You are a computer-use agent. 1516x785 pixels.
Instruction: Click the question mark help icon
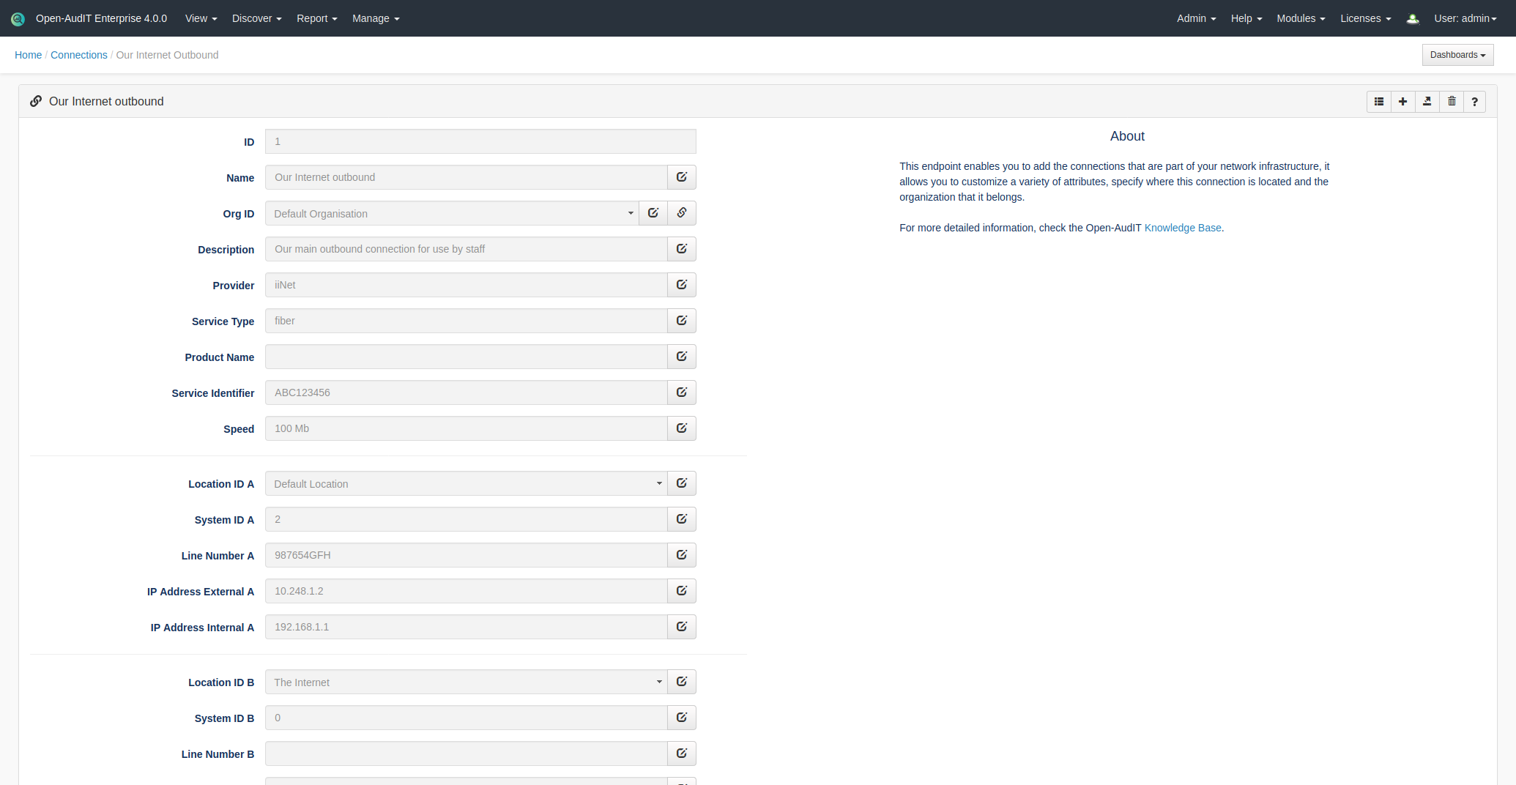point(1474,102)
